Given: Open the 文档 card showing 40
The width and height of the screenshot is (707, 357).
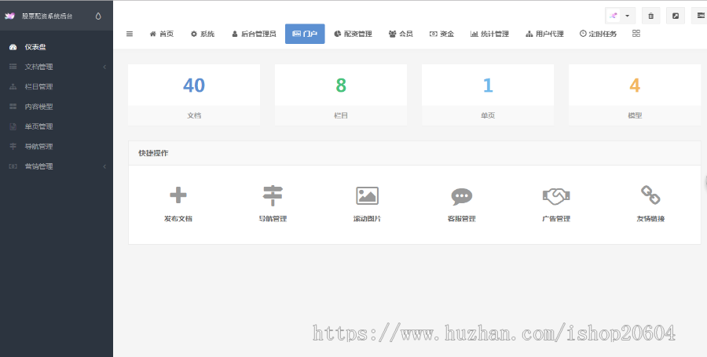Looking at the screenshot, I should (194, 94).
